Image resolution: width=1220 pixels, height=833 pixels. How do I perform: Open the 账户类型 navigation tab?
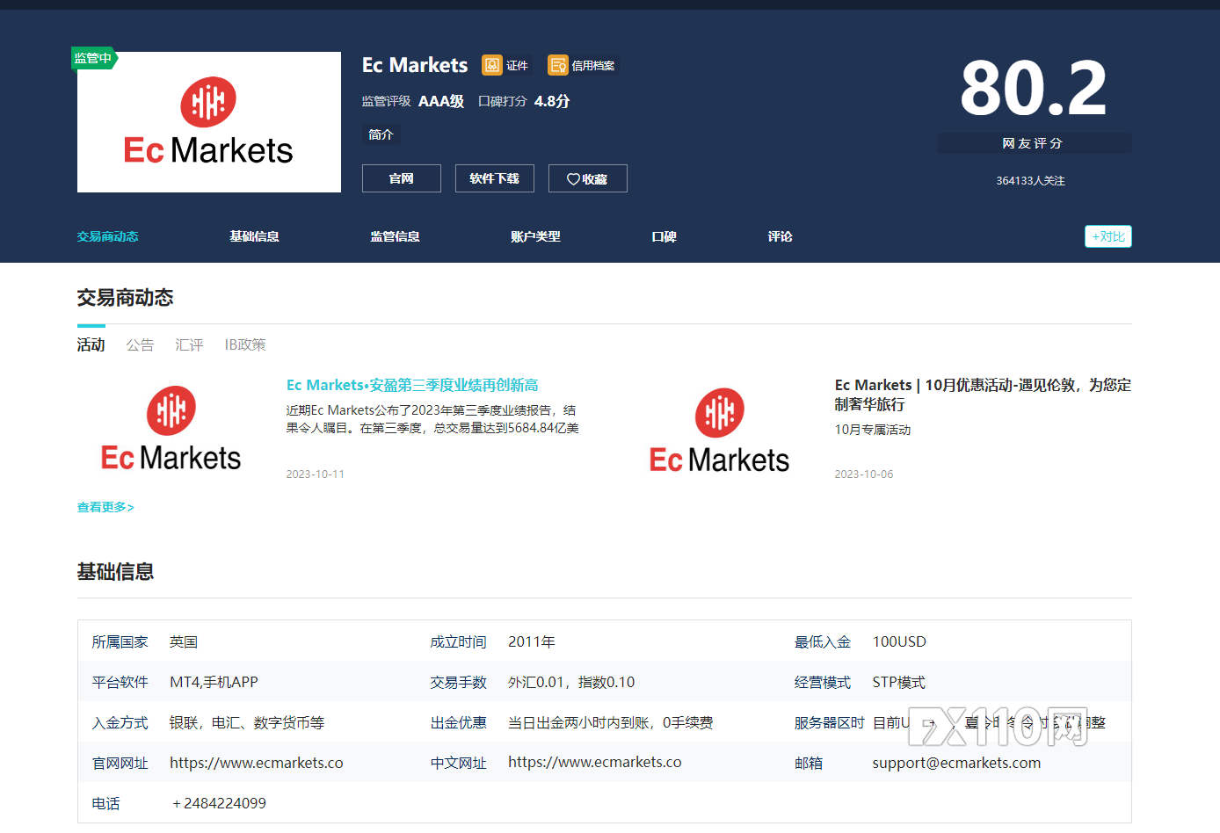point(535,236)
